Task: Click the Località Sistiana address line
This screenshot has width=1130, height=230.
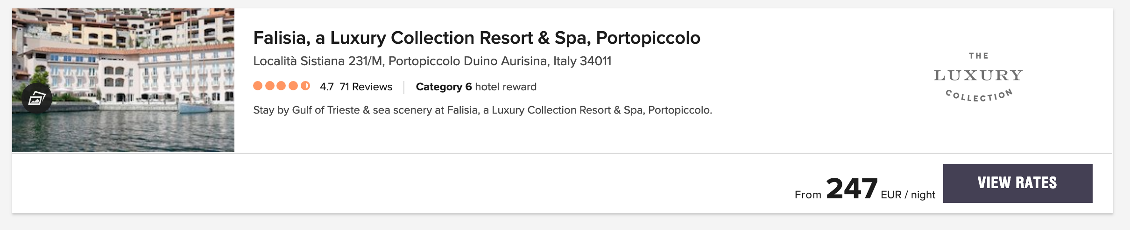Action: 432,61
